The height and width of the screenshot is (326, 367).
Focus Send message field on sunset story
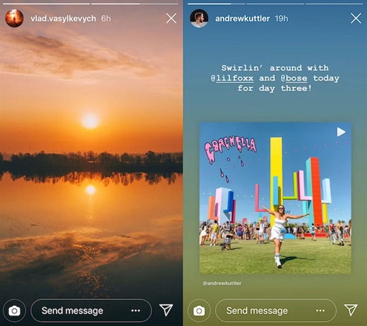(x=91, y=310)
